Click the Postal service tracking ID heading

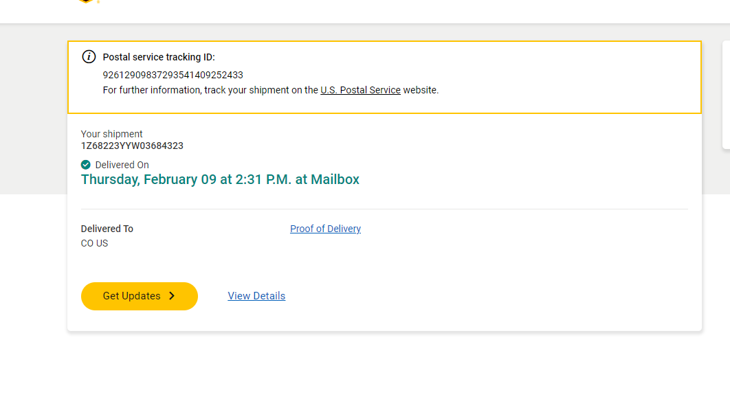coord(159,57)
